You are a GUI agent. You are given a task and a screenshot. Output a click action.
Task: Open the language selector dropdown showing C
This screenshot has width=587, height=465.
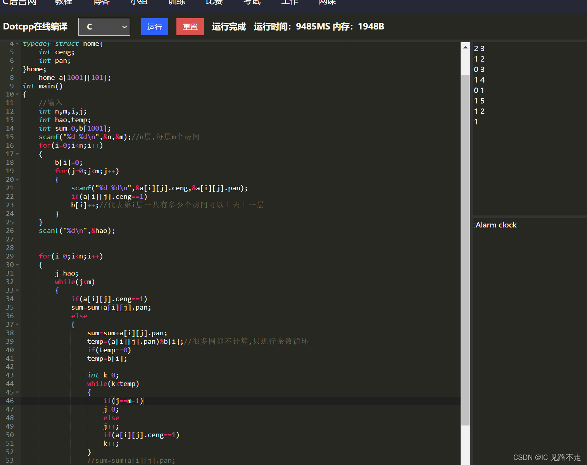coord(104,26)
